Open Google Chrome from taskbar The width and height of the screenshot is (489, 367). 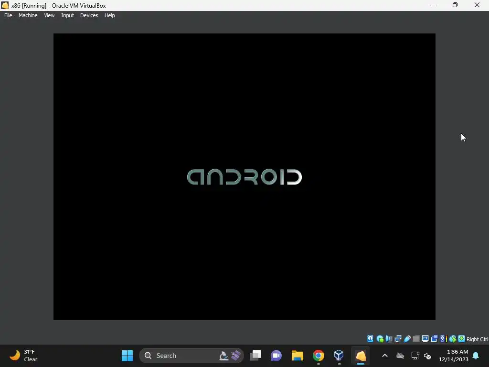pos(319,356)
